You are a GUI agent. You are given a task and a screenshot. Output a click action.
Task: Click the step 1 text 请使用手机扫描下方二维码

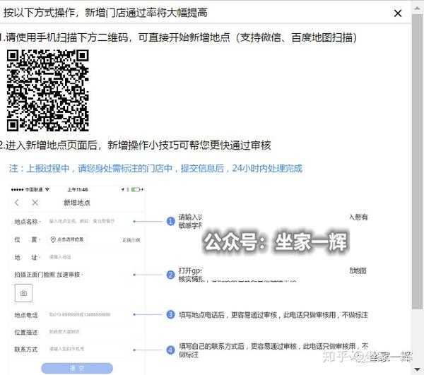point(67,37)
